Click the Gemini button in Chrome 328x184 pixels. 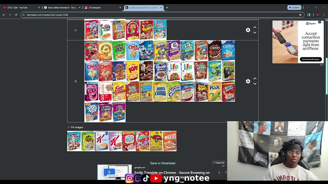[x=294, y=8]
